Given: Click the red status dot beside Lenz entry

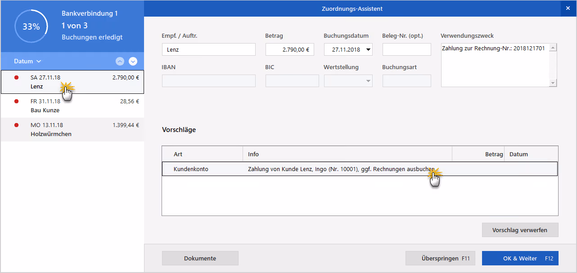Looking at the screenshot, I should [x=17, y=78].
